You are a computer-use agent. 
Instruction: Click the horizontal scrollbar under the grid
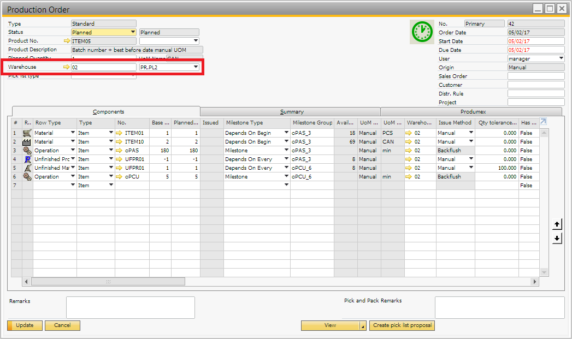[108, 282]
